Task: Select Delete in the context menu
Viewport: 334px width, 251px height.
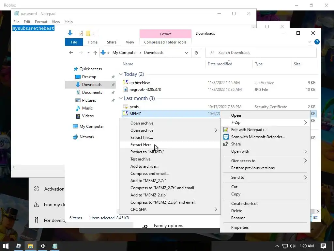Action: 236,211
